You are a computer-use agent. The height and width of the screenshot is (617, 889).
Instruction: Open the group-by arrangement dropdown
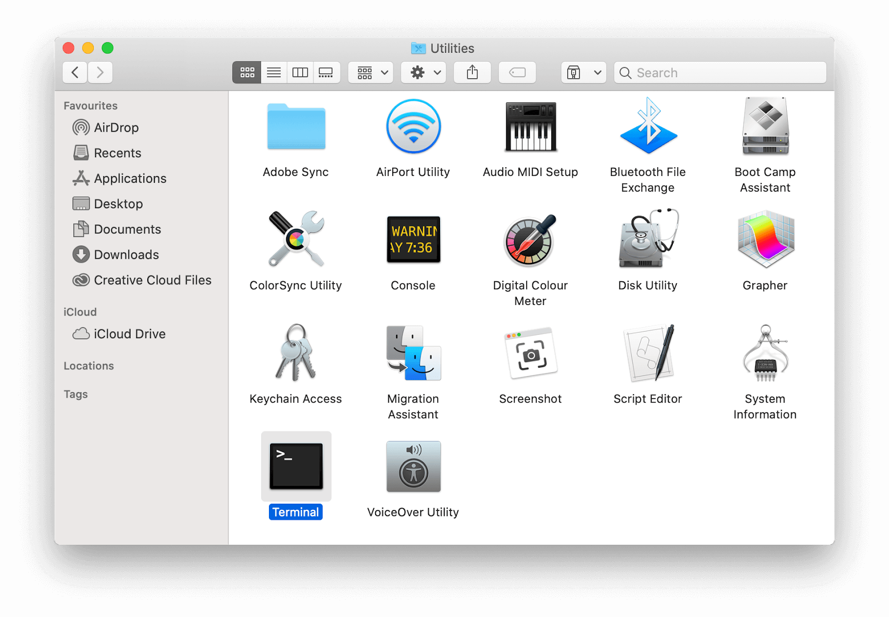pos(371,72)
